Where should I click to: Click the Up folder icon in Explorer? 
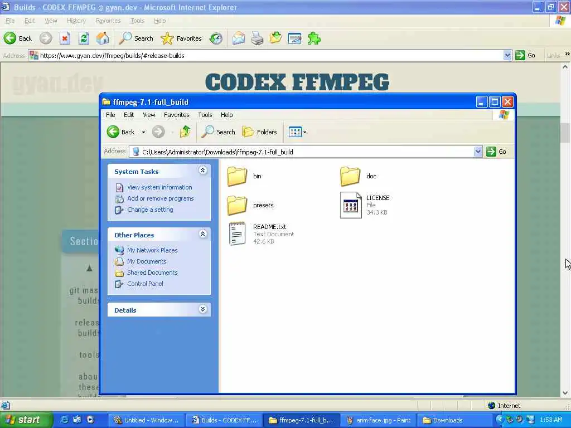click(185, 132)
